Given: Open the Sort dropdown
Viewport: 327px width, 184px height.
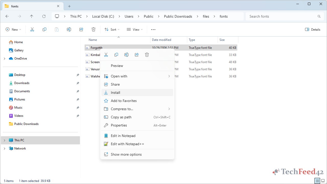Looking at the screenshot, I should click(x=112, y=29).
